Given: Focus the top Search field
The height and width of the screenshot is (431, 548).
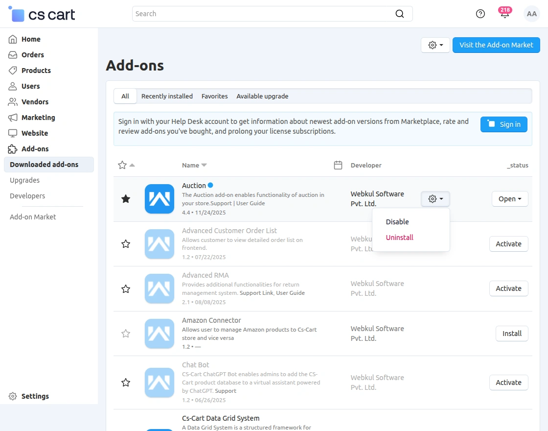Looking at the screenshot, I should tap(264, 14).
